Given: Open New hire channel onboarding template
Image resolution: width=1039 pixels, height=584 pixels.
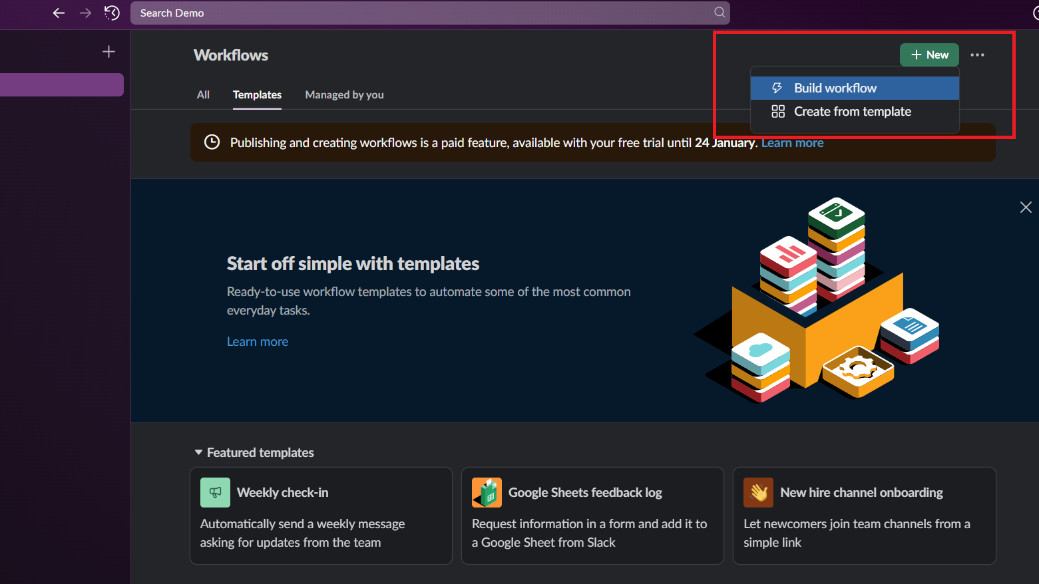Looking at the screenshot, I should [864, 515].
